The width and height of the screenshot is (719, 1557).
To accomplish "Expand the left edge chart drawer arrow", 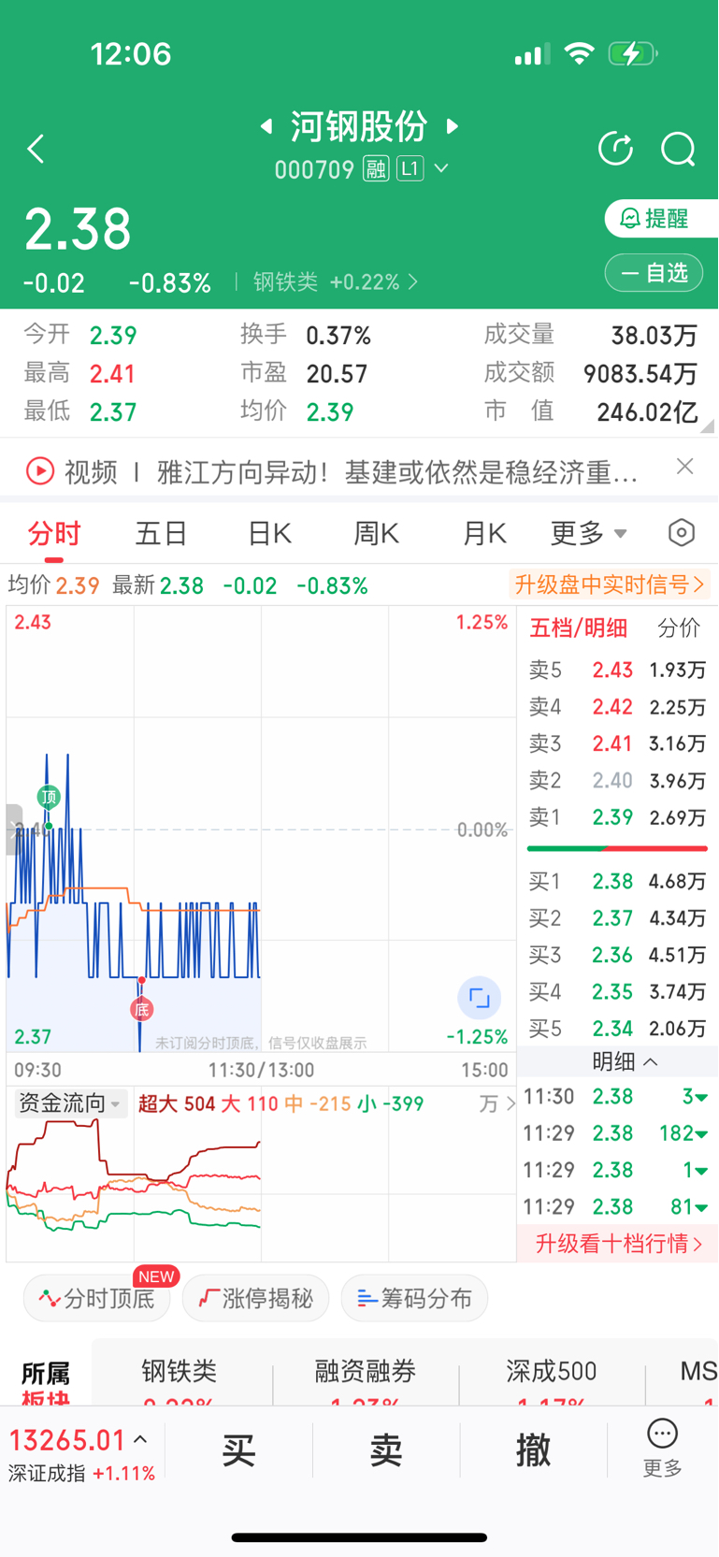I will 13,829.
